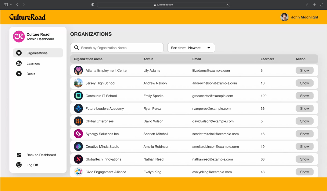Open the Organizations menu item
327x191 pixels.
pos(38,53)
